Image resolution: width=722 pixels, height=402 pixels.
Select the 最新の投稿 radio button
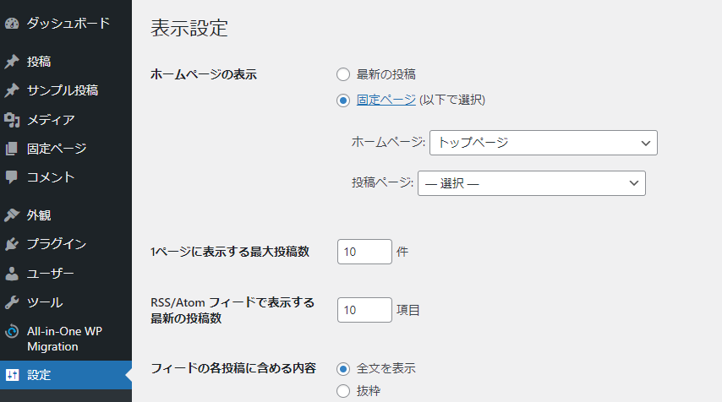(343, 74)
